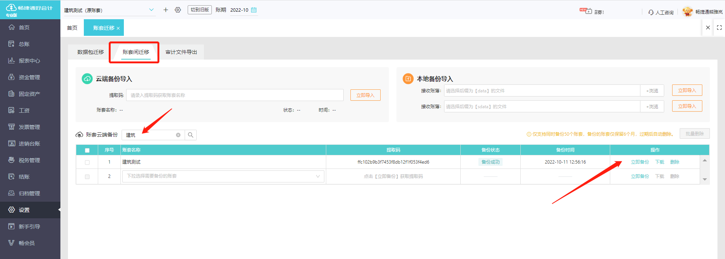The width and height of the screenshot is (725, 259).
Task: Open 发票管理 in the sidebar
Action: pyautogui.click(x=29, y=127)
